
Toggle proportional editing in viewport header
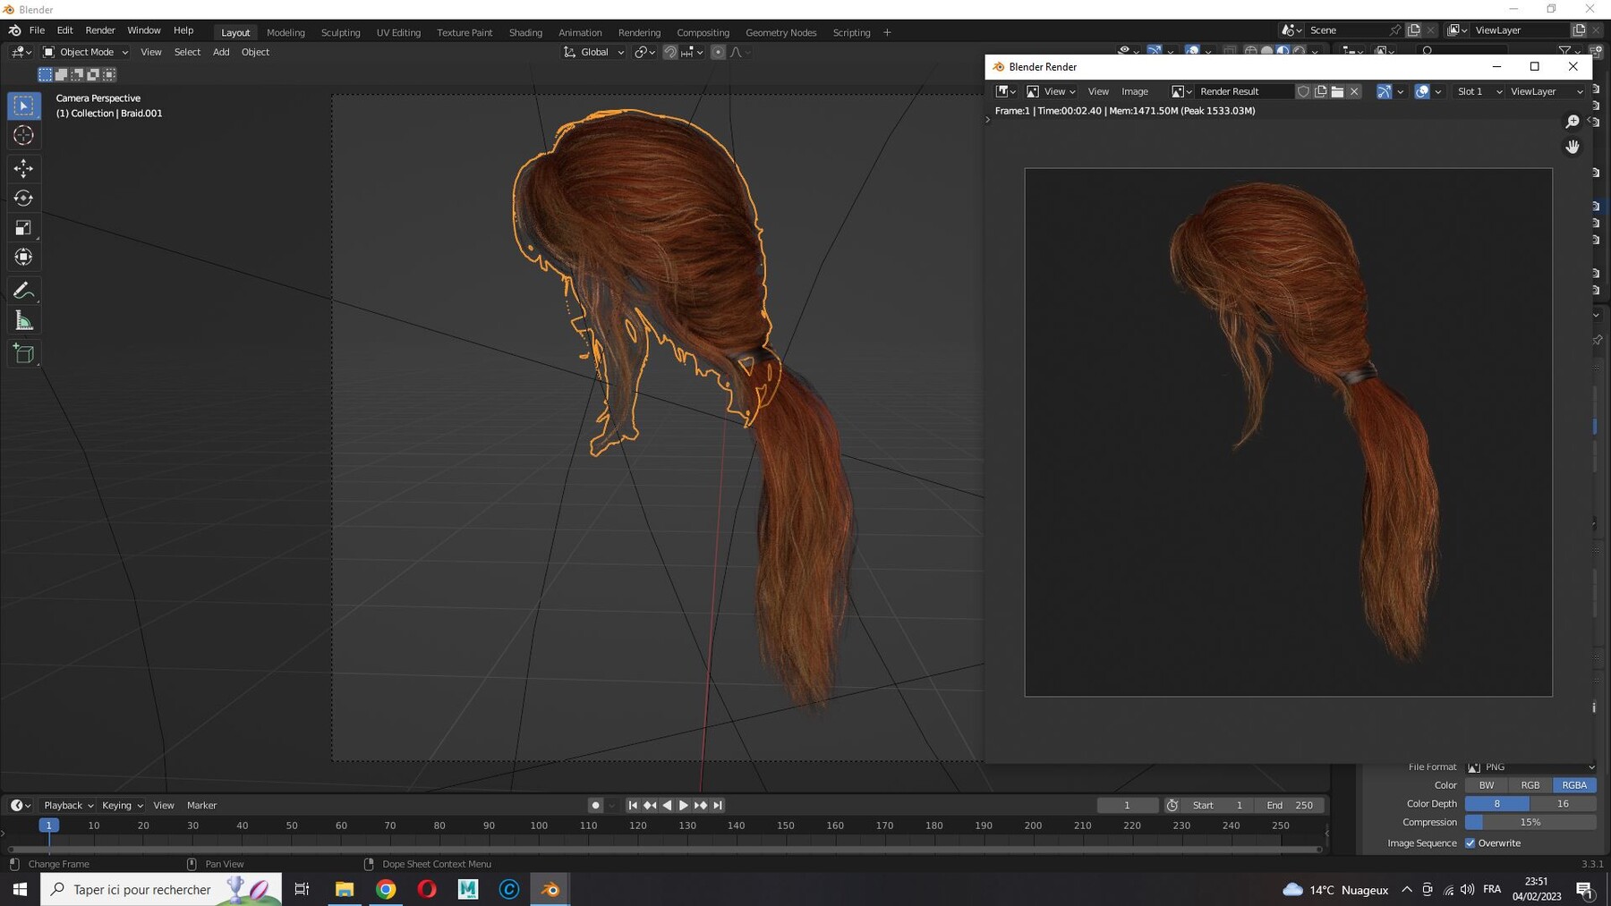718,52
